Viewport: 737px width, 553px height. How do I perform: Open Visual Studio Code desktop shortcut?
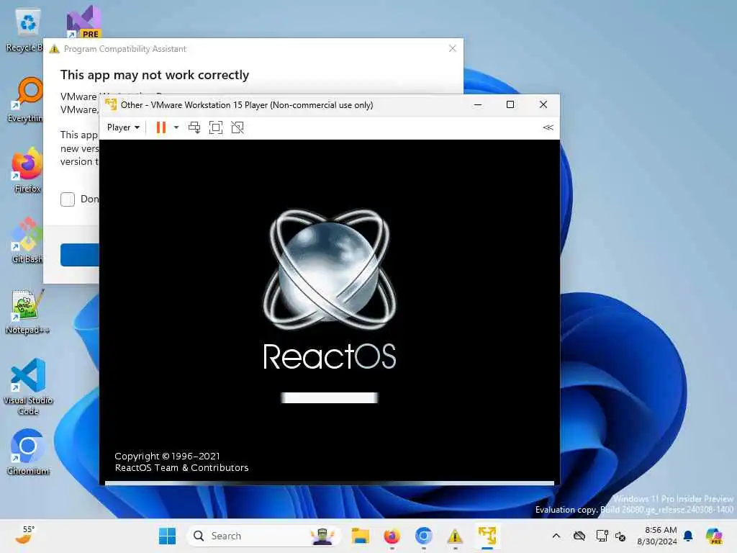(28, 387)
